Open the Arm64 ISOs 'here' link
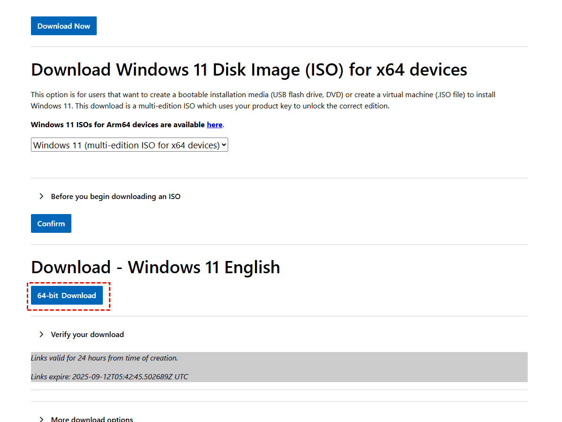The width and height of the screenshot is (562, 422). click(215, 125)
